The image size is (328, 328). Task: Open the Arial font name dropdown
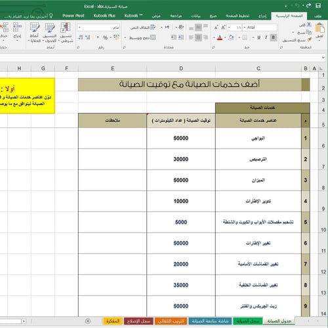pyautogui.click(x=245, y=28)
